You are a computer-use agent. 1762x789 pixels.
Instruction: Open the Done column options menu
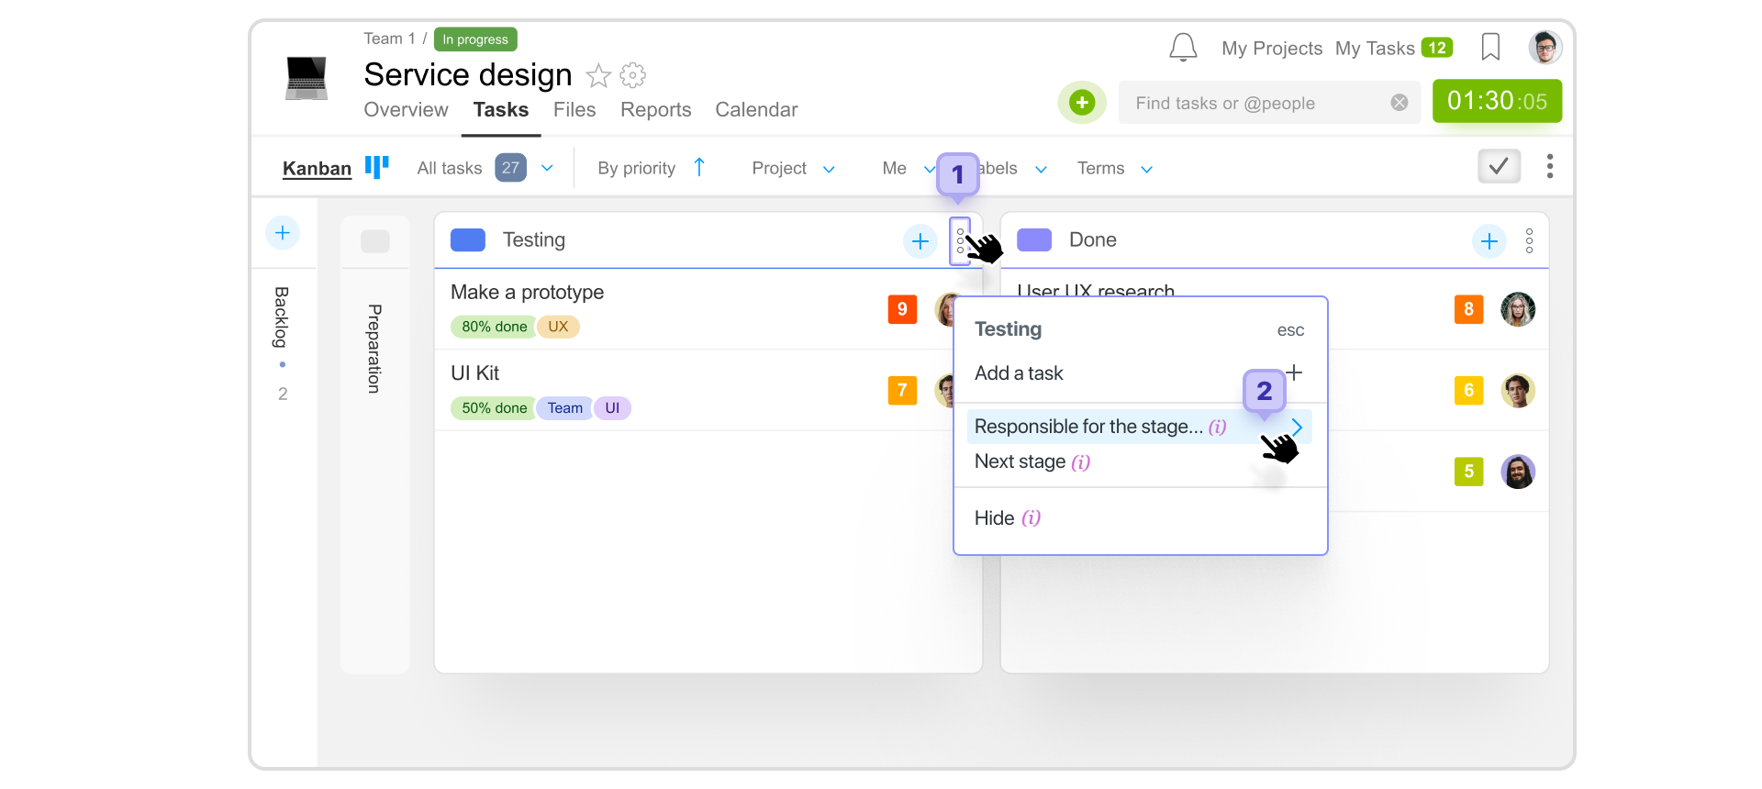point(1529,241)
